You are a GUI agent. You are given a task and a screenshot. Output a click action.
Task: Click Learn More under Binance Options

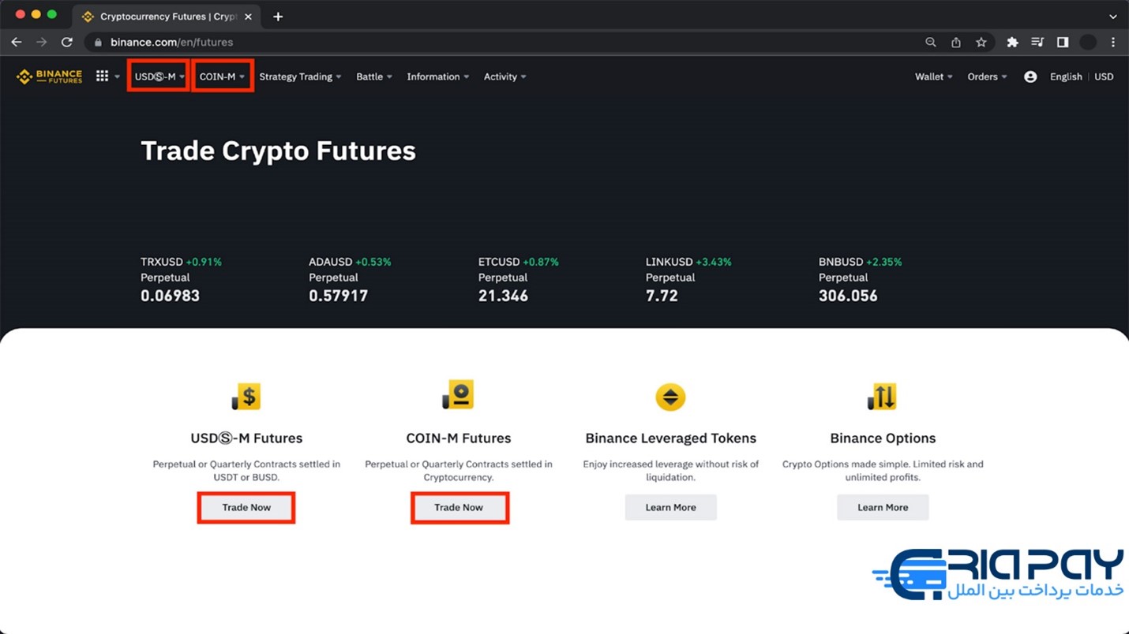pos(883,508)
